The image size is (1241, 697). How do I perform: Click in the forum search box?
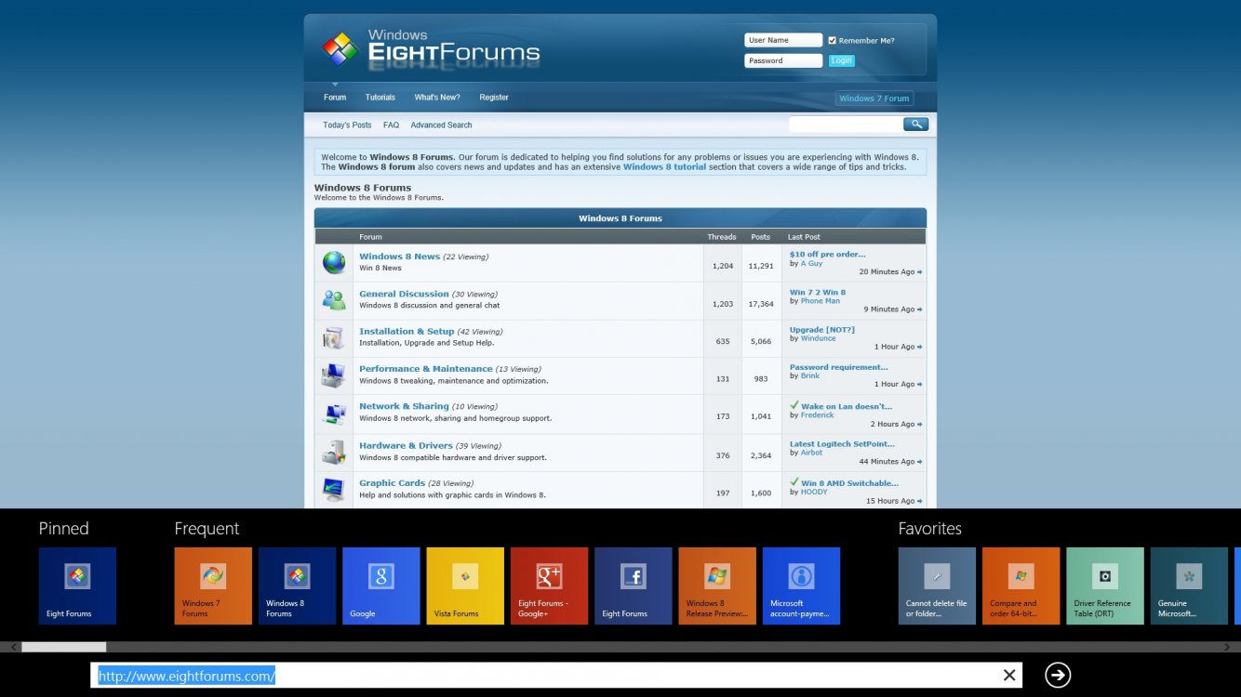click(846, 125)
